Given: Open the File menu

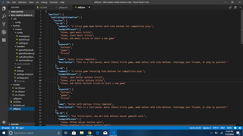Looking at the screenshot, I should (8, 2).
